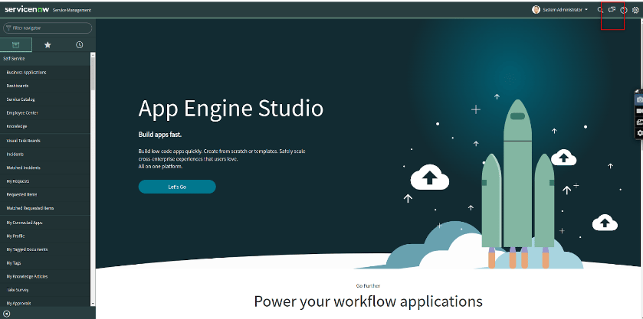Focus the Filter navigator input
The width and height of the screenshot is (643, 319).
point(48,28)
